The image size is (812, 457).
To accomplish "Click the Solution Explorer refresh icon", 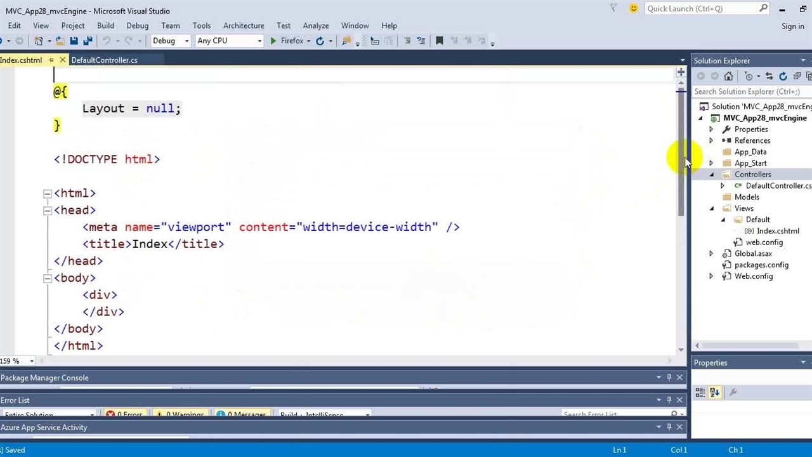I will pyautogui.click(x=783, y=76).
